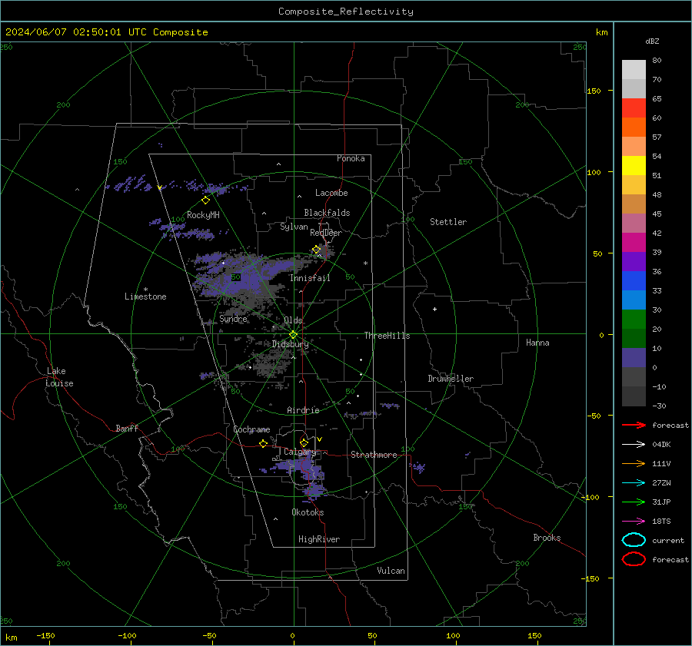Click the Stettler label
The width and height of the screenshot is (692, 646).
(x=448, y=222)
